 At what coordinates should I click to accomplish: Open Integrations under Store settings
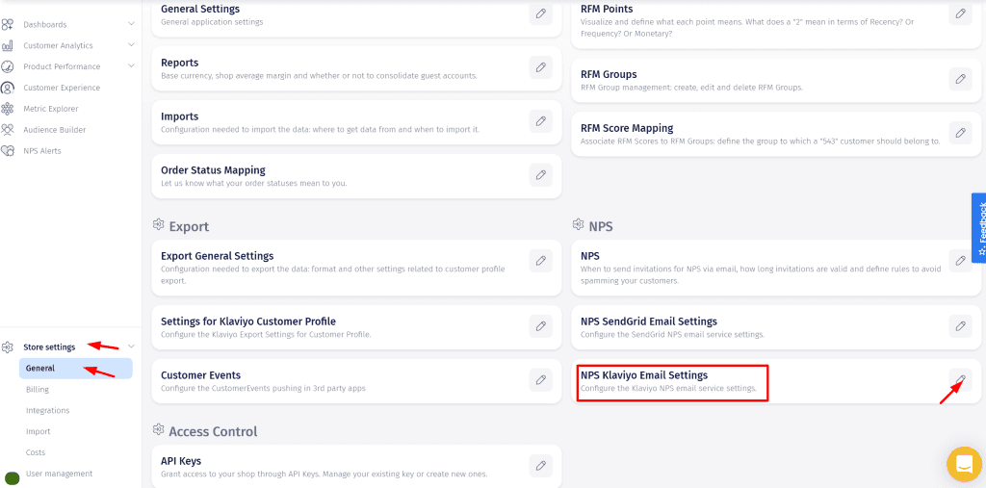[x=47, y=411]
